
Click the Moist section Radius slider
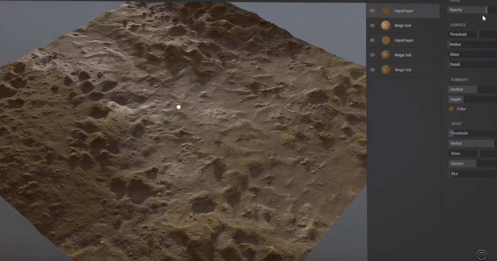coord(473,143)
